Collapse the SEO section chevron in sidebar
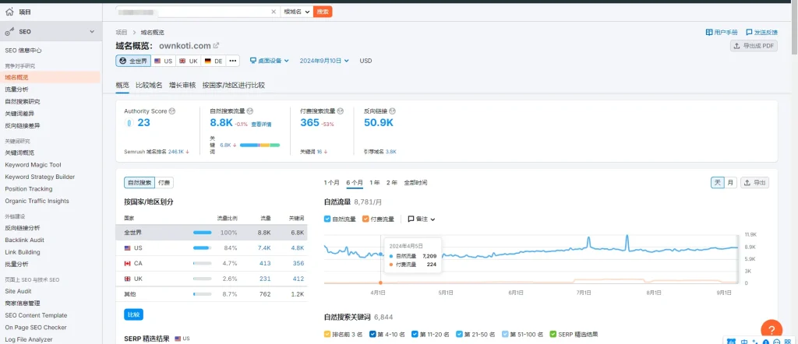 coord(92,31)
